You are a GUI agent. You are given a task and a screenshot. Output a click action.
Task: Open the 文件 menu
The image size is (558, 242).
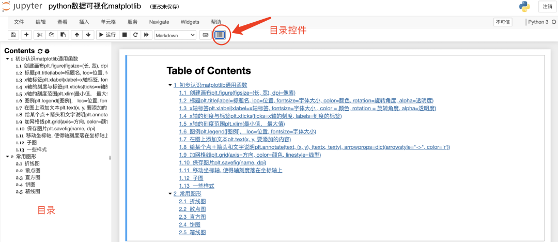[19, 22]
